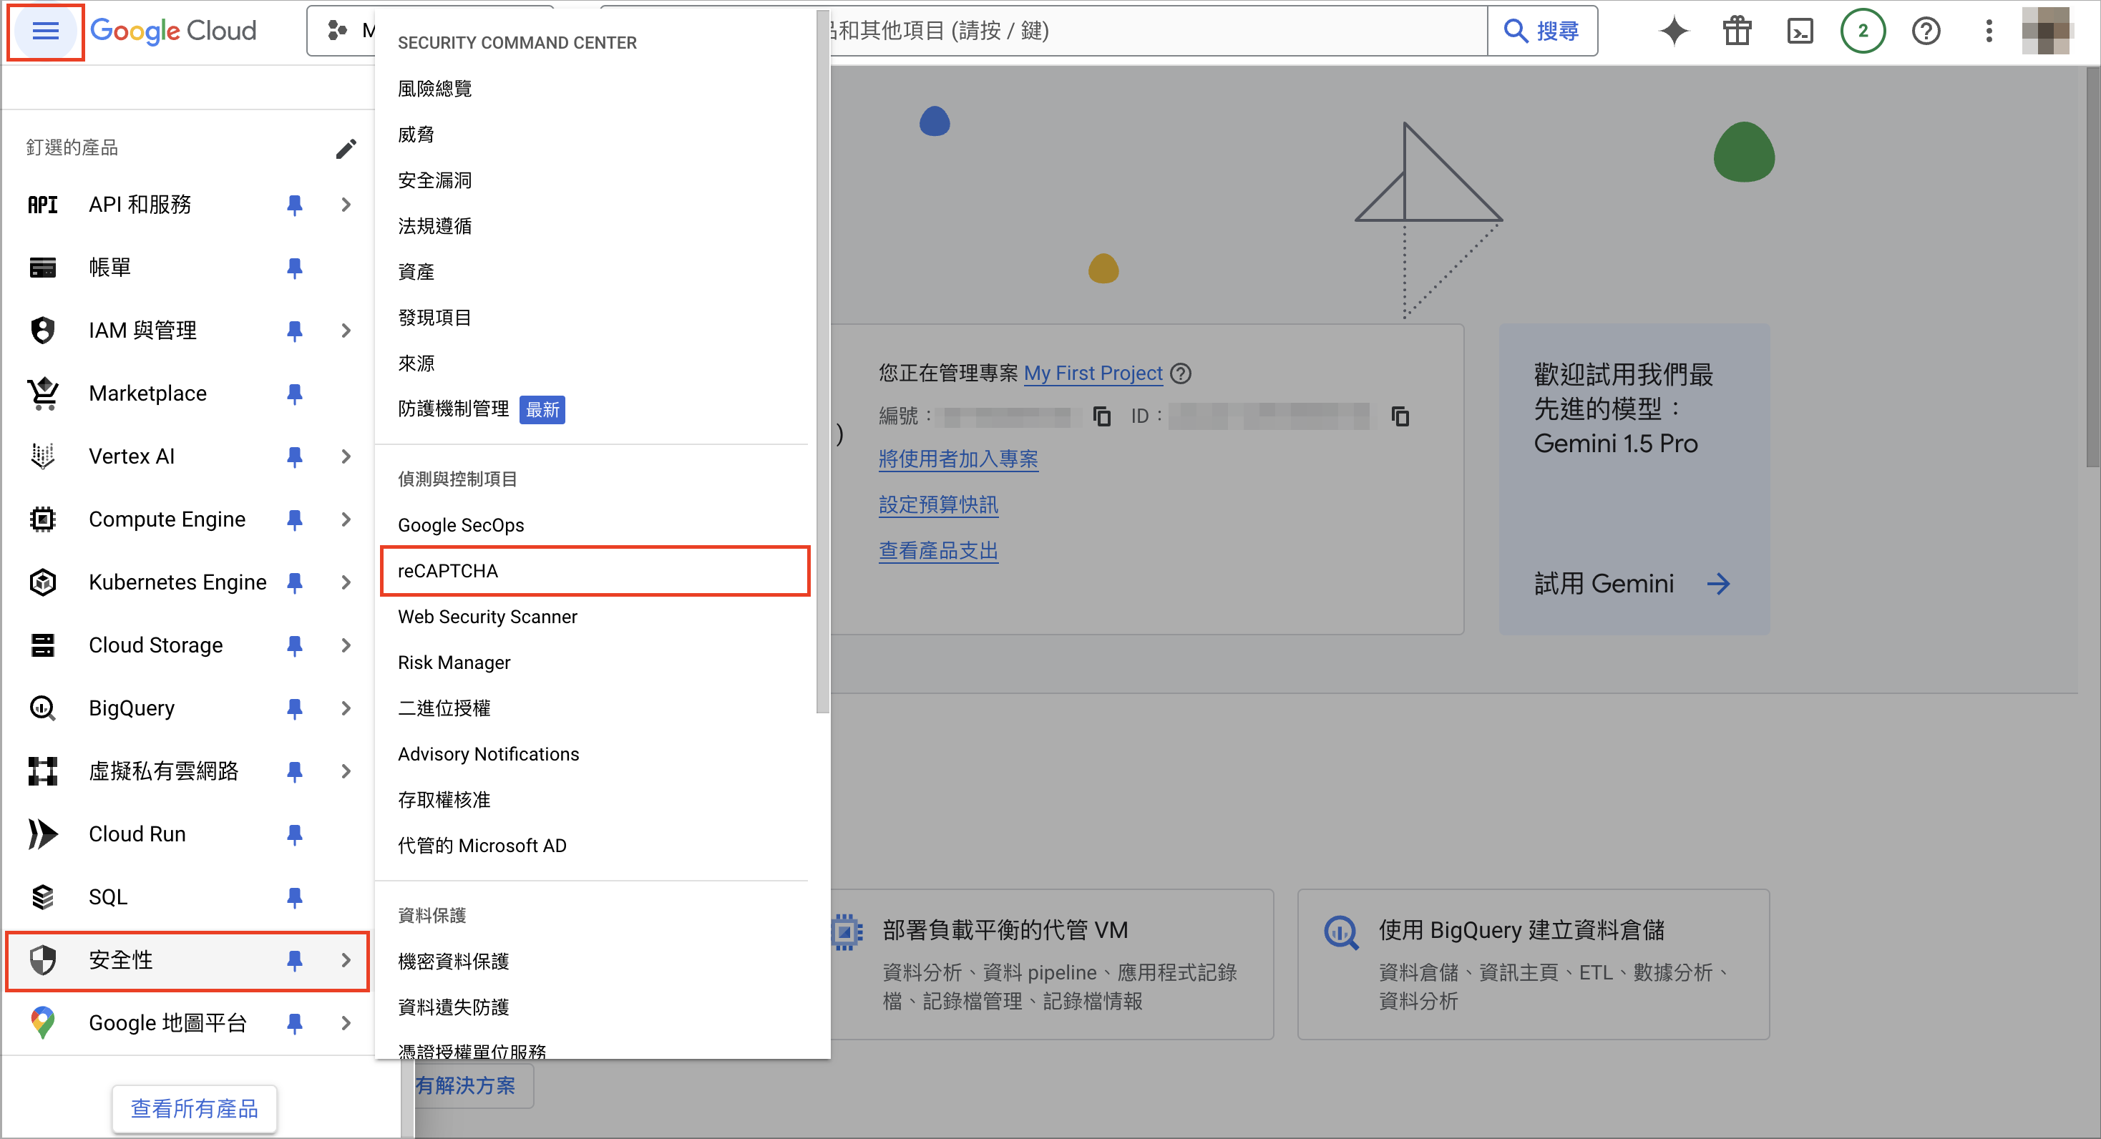
Task: Click 查看所有產品 button
Action: 194,1108
